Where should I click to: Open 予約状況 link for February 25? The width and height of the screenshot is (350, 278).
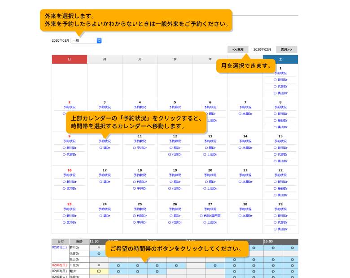pyautogui.click(x=140, y=209)
